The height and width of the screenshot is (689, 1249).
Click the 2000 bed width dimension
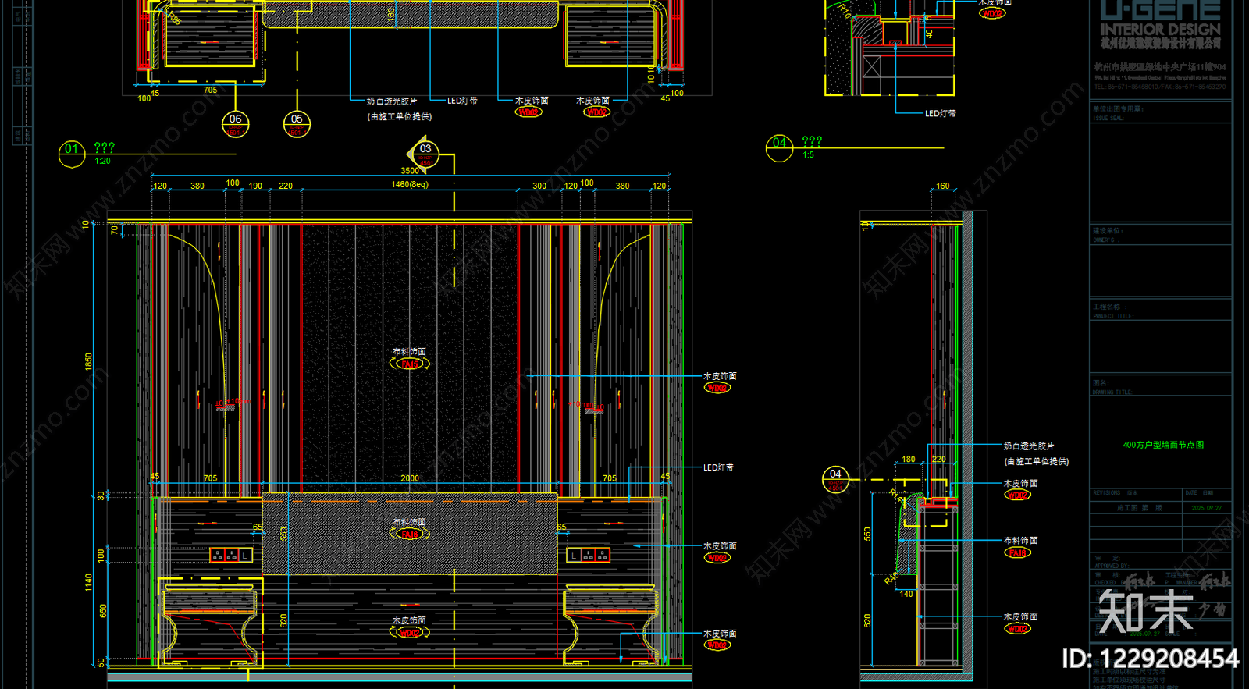[x=410, y=478]
